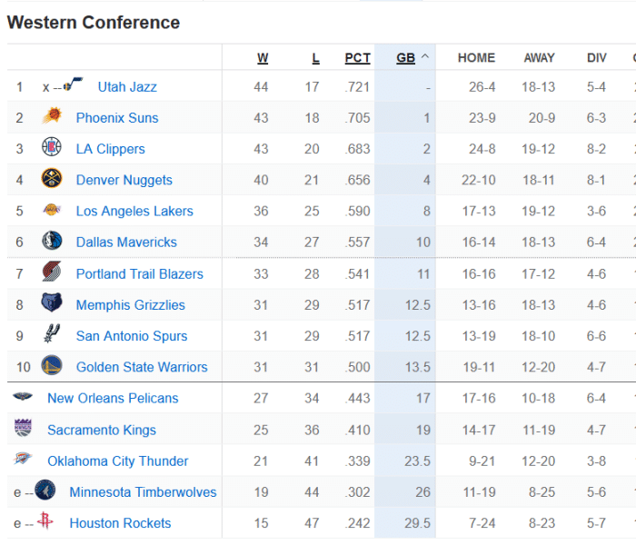636x545 pixels.
Task: Click the Los Angeles Lakers logo
Action: [52, 211]
